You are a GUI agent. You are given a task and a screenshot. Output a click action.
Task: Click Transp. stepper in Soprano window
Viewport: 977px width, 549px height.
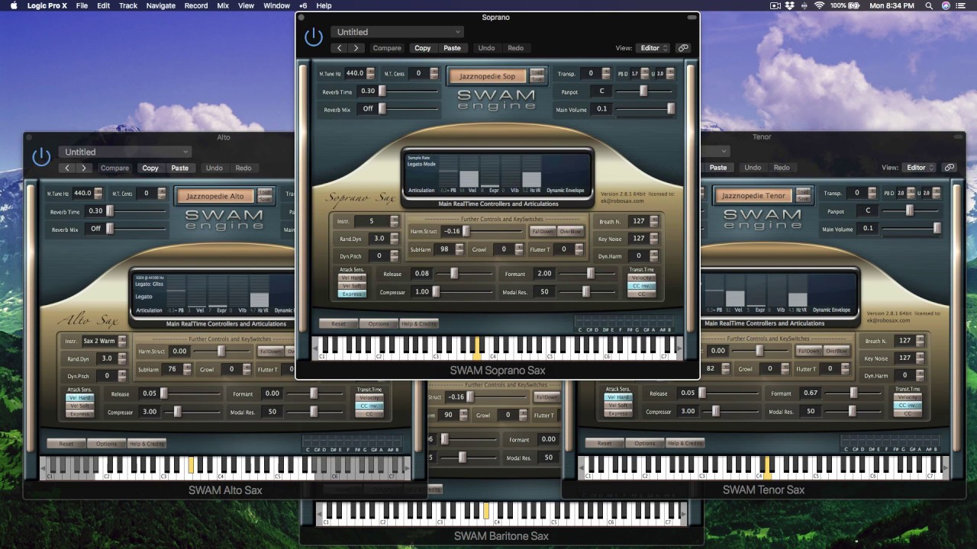coord(608,74)
